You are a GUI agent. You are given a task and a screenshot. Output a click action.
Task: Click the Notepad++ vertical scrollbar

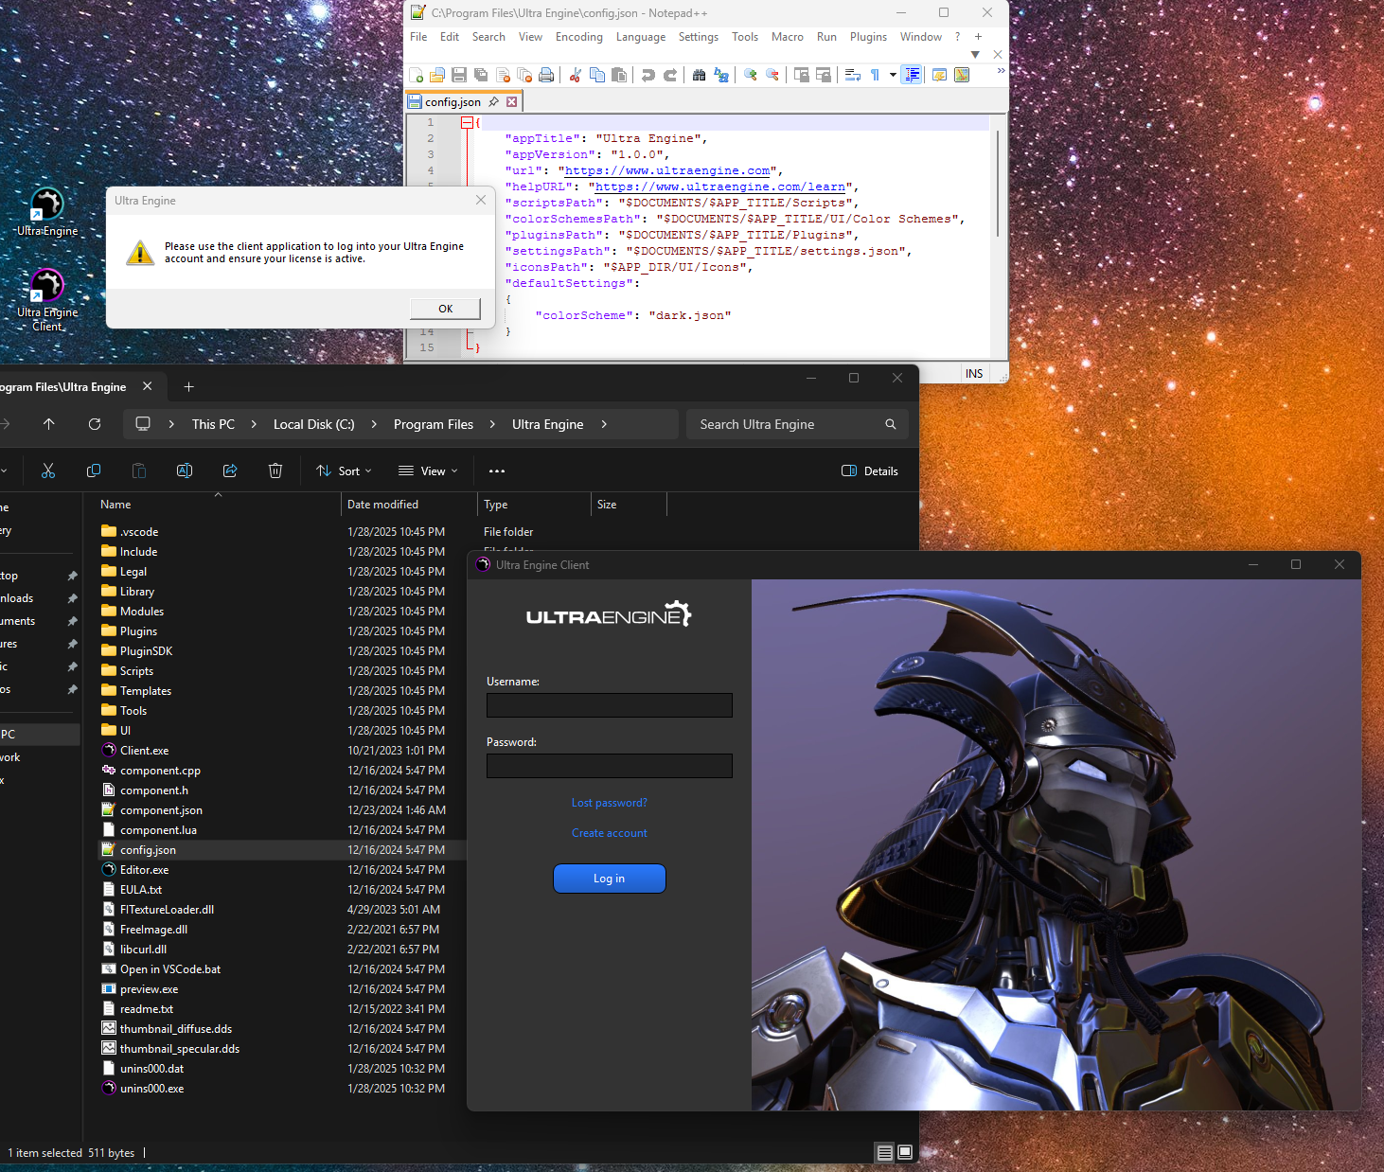[998, 185]
